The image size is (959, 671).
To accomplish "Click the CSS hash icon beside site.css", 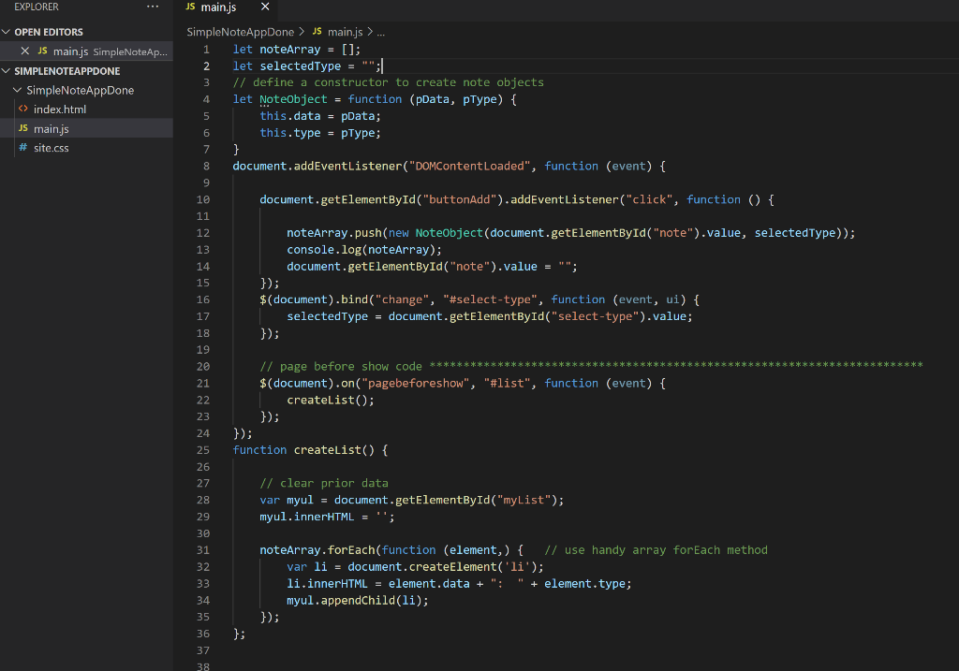I will 23,148.
